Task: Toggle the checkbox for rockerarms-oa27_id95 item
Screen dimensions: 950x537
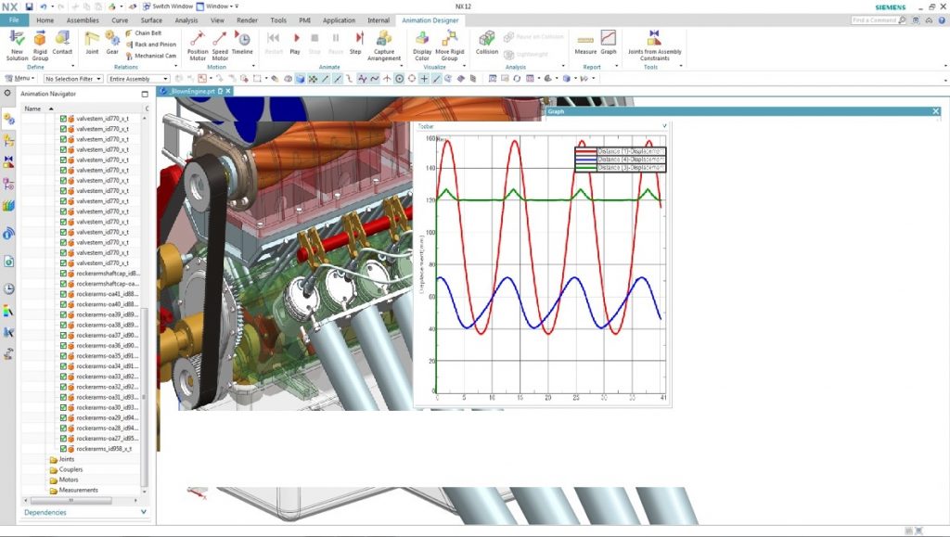Action: click(63, 438)
